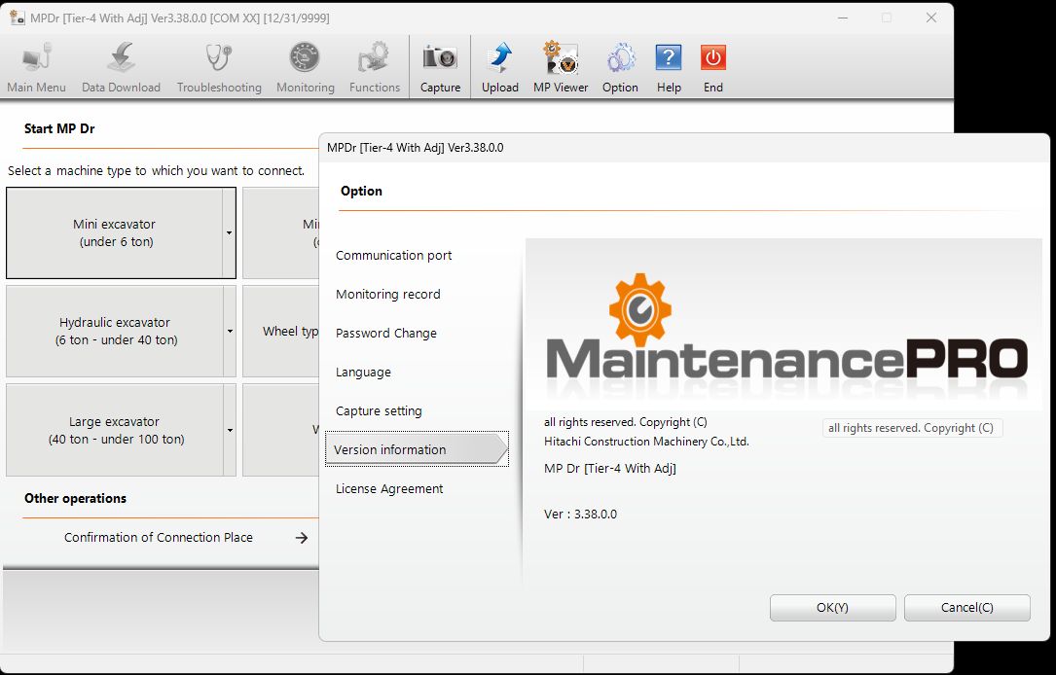Expand the Large excavator dropdown arrow
The image size is (1056, 675).
pos(229,430)
